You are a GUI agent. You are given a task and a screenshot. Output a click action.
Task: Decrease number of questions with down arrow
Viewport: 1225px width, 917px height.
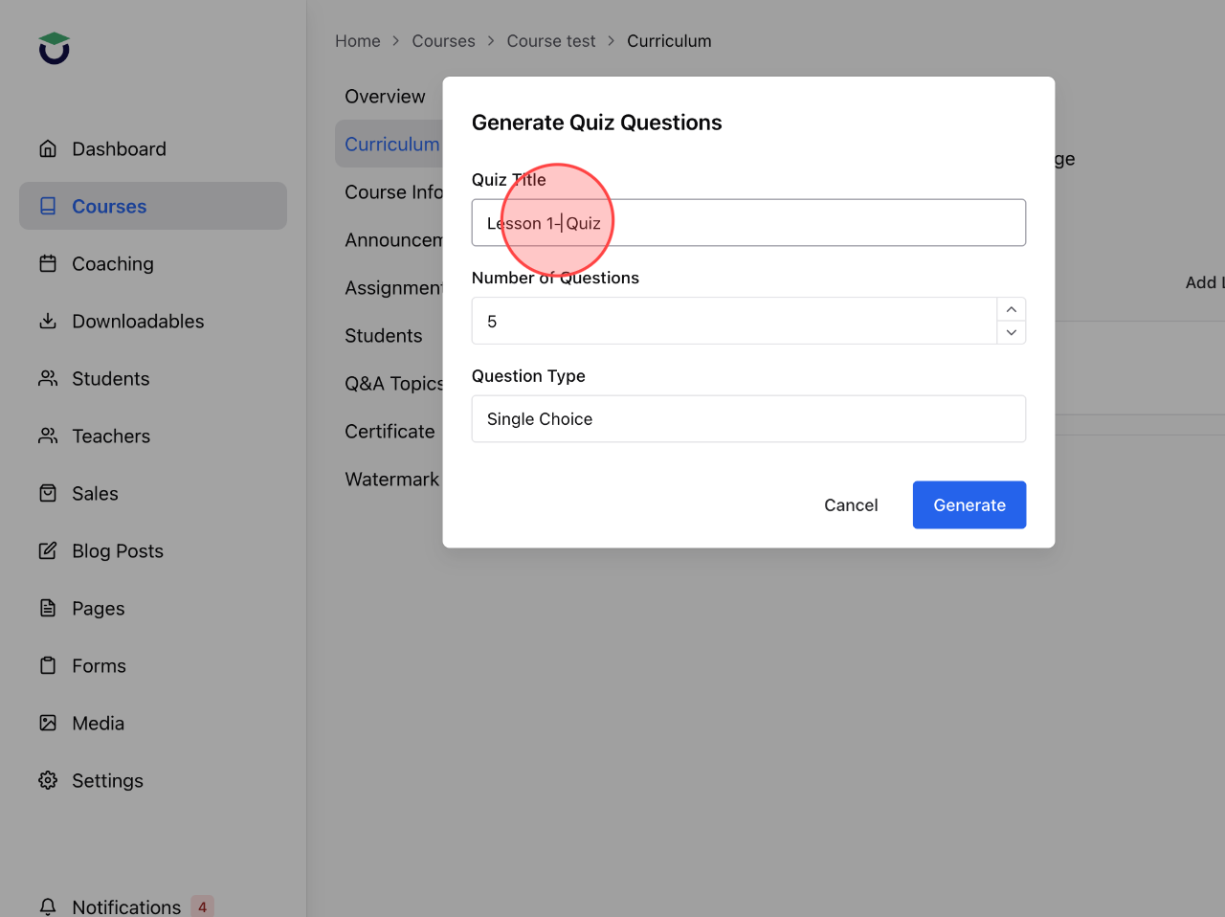point(1012,332)
